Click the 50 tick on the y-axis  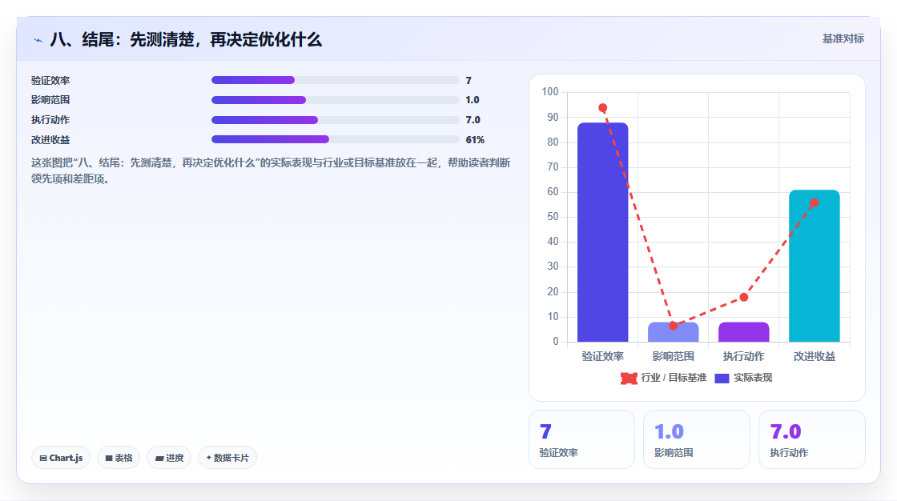click(553, 217)
